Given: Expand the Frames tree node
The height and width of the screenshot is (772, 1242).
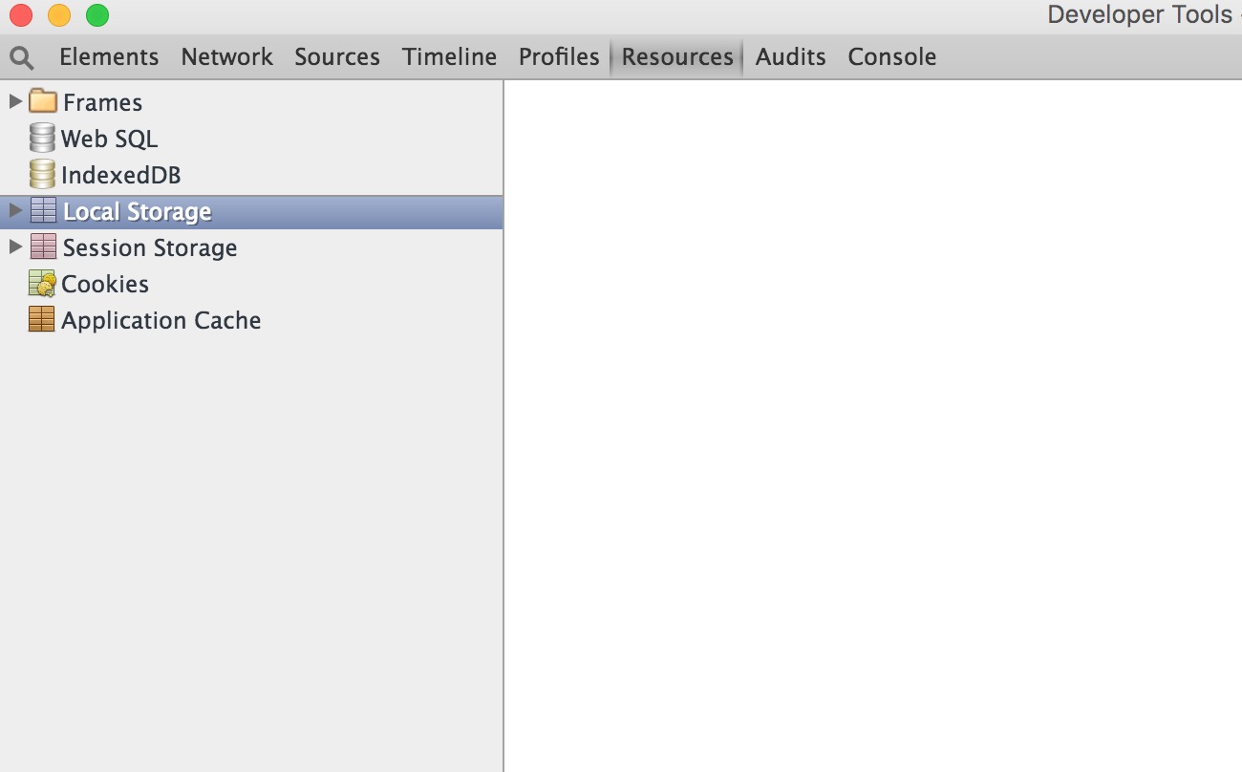Looking at the screenshot, I should tap(14, 101).
